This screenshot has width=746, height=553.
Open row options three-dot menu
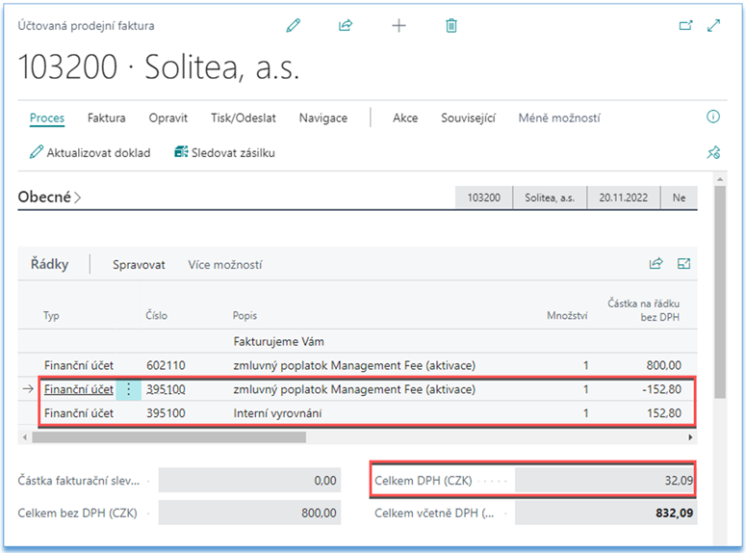point(128,389)
